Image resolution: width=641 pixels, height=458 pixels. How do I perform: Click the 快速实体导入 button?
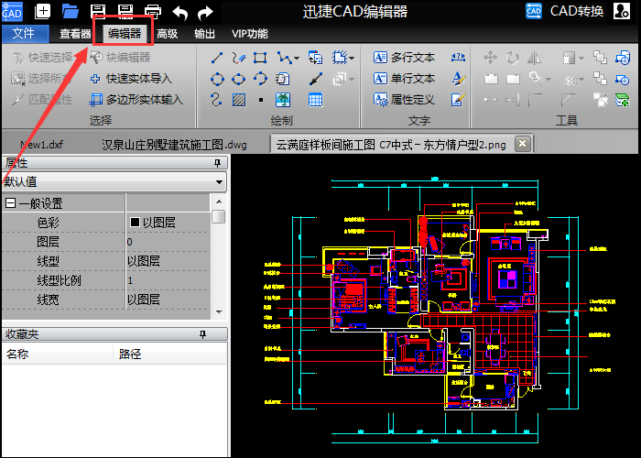[130, 79]
